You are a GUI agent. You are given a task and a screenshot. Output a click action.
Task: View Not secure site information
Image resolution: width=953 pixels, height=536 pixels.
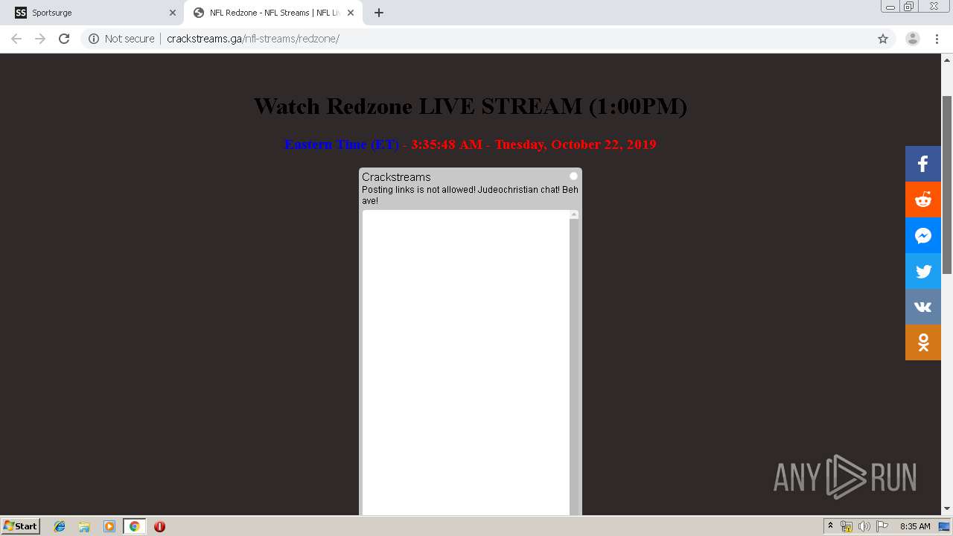(121, 39)
